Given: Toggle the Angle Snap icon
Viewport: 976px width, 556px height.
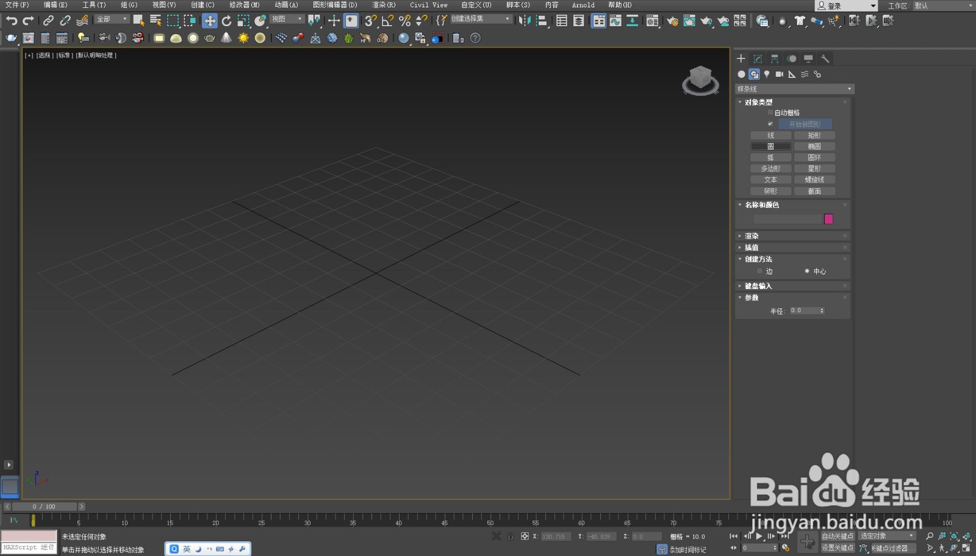Looking at the screenshot, I should [387, 21].
